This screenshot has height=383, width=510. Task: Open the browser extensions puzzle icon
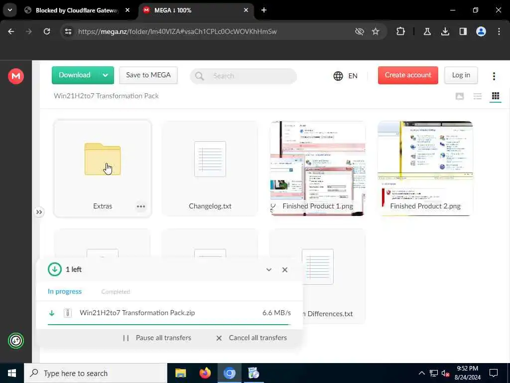(x=401, y=31)
